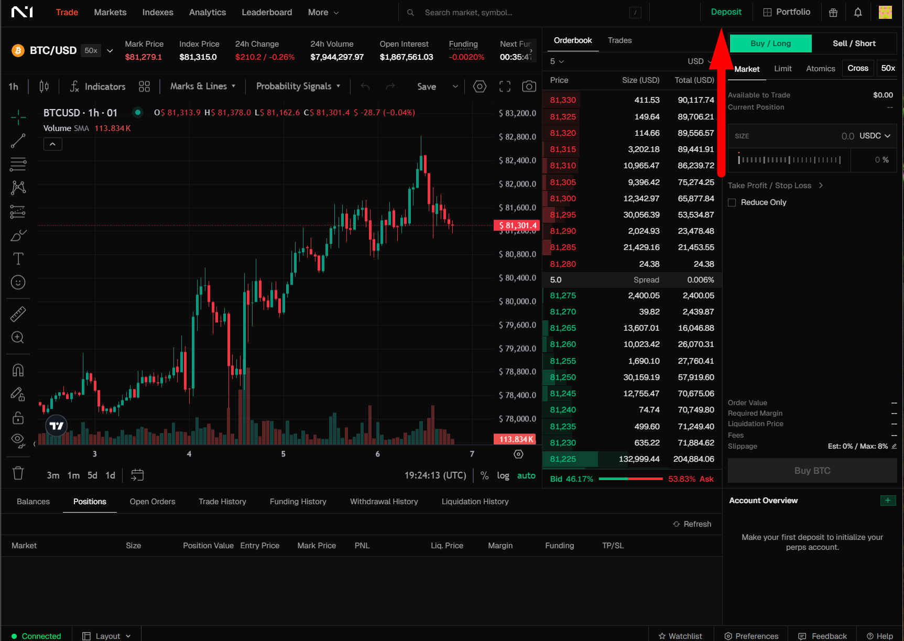Toggle auto scale on chart
The image size is (904, 641).
(526, 475)
